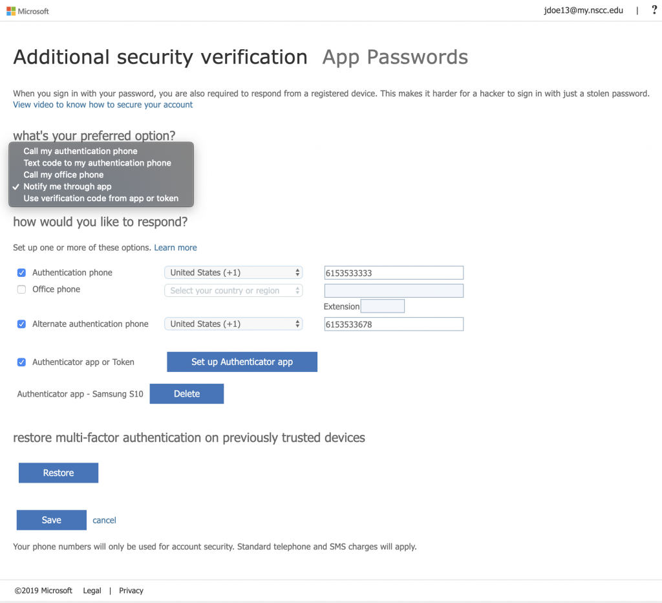Toggle the Alternate authentication phone checkbox
This screenshot has height=603, width=662.
click(21, 324)
